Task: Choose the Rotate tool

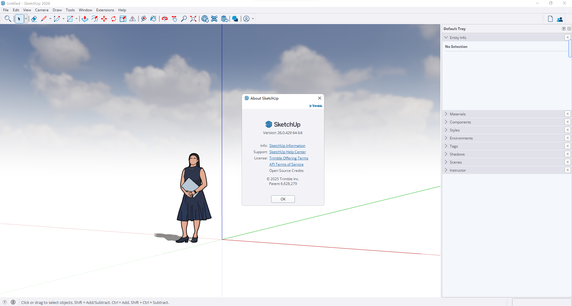Action: point(114,19)
